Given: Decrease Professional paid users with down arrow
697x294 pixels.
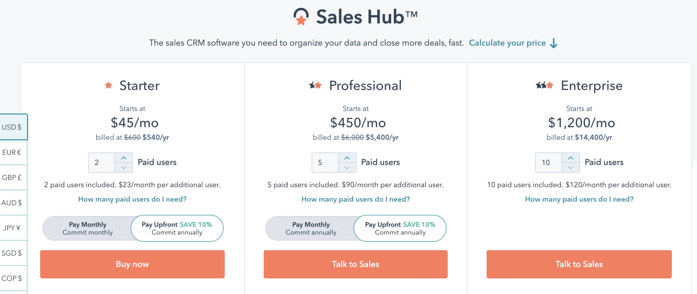Looking at the screenshot, I should (x=347, y=167).
